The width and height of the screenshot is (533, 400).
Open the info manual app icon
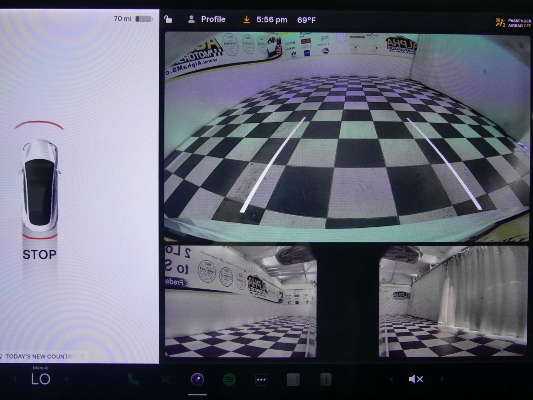(x=325, y=379)
